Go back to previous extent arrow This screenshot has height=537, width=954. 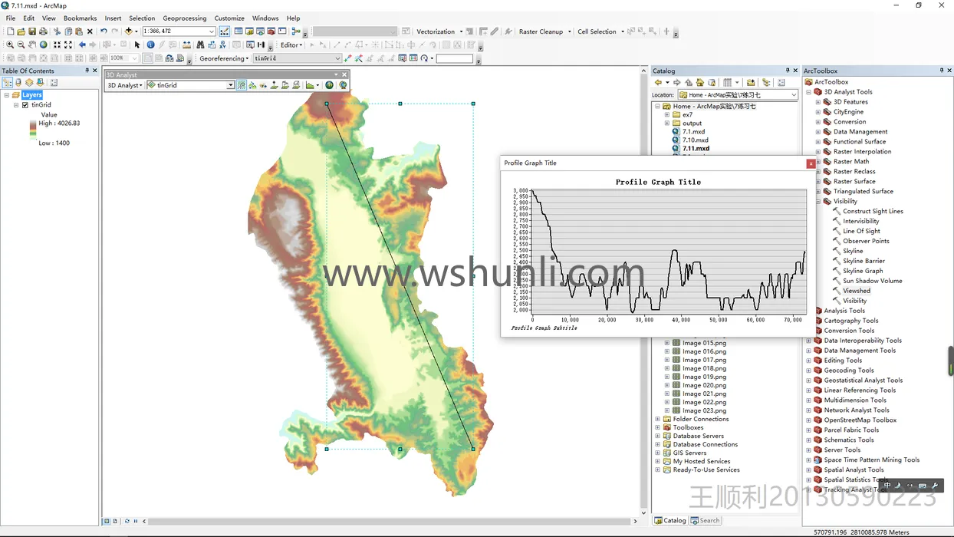pos(82,44)
